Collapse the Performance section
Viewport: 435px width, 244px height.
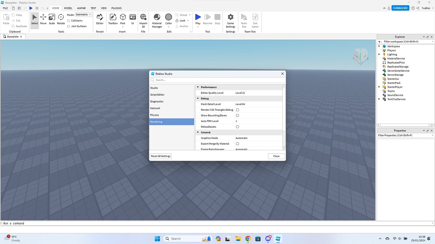198,87
